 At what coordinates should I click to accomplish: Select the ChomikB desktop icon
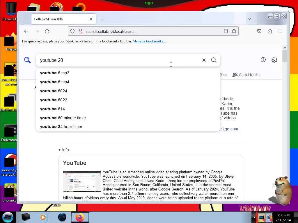10,193
